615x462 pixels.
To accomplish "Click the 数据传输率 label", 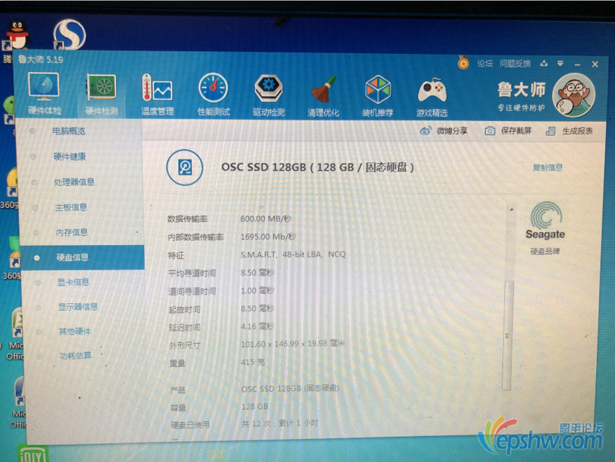I will tap(188, 219).
